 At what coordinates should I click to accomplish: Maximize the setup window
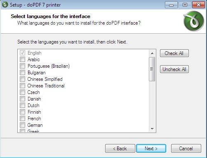[185, 5]
